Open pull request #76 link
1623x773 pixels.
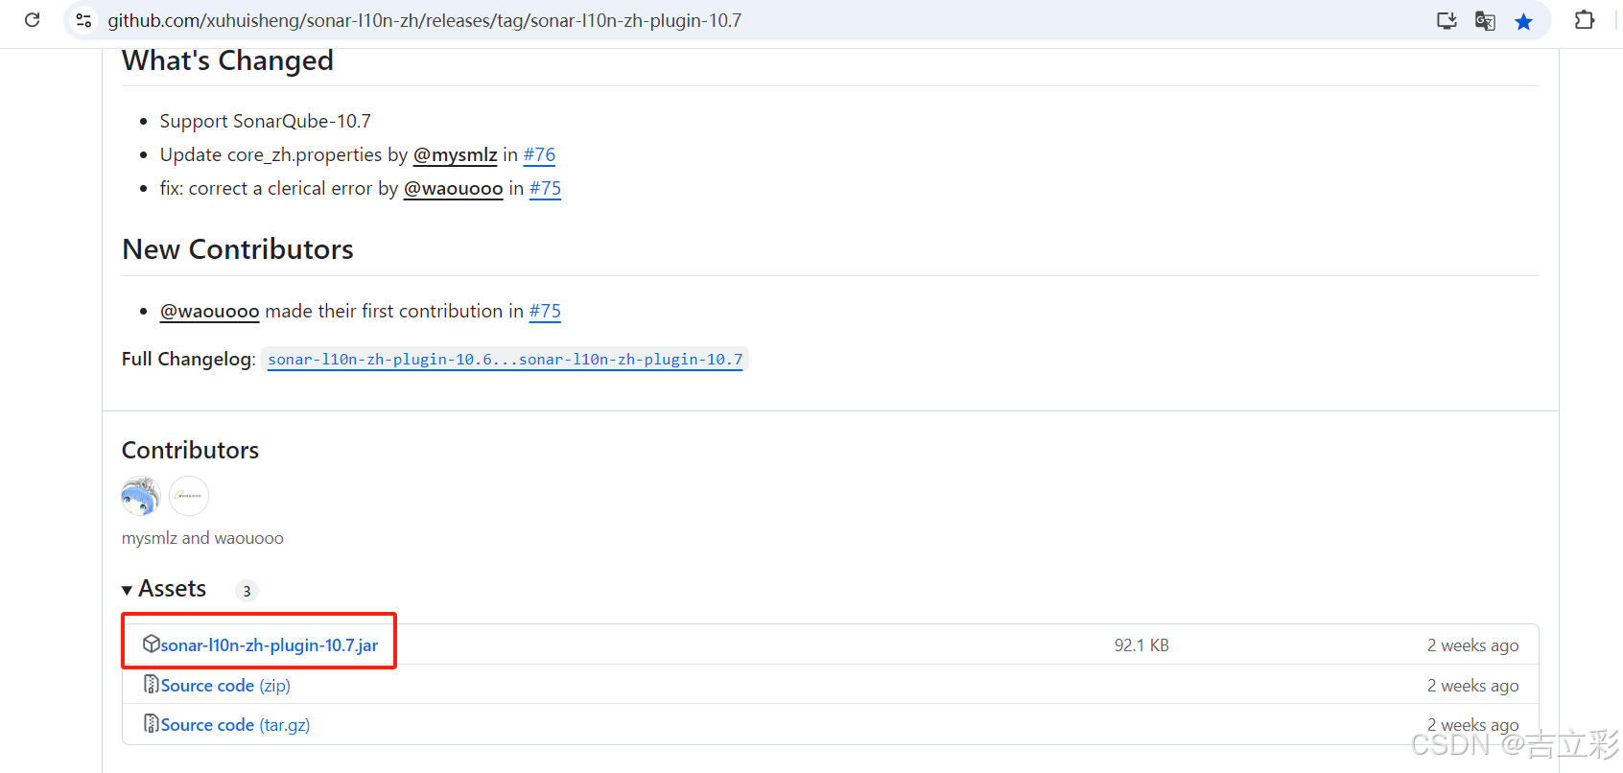point(539,154)
